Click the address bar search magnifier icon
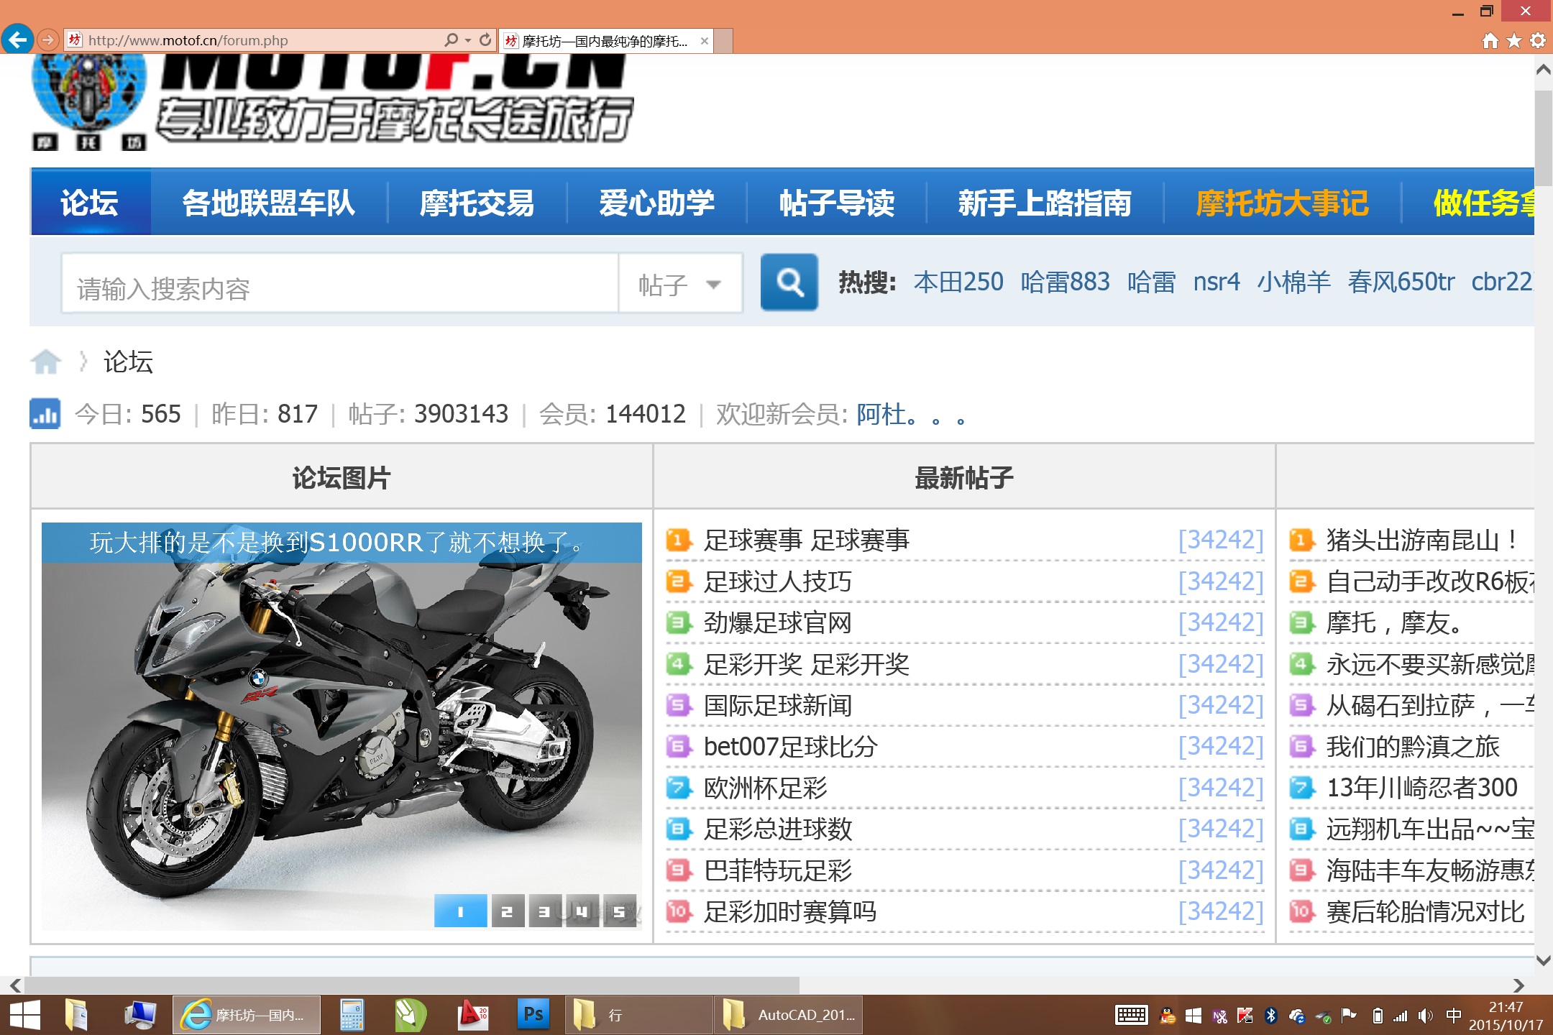The width and height of the screenshot is (1553, 1035). click(x=451, y=40)
